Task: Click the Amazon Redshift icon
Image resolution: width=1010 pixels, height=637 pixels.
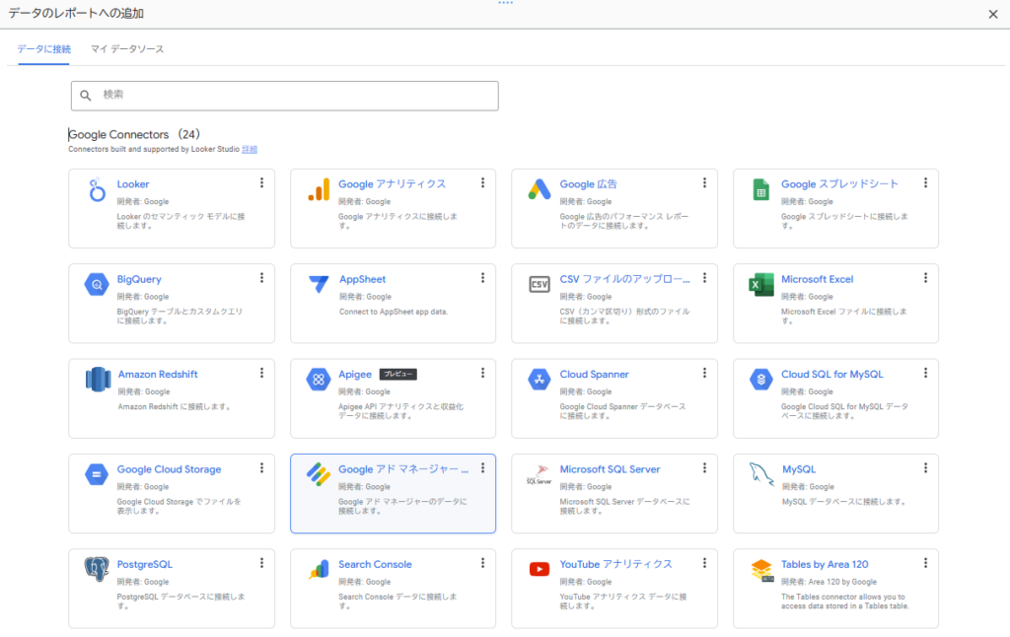Action: click(97, 380)
